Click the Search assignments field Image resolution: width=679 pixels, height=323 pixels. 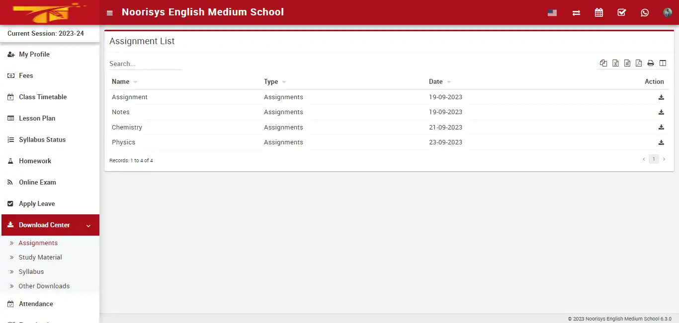pos(144,64)
